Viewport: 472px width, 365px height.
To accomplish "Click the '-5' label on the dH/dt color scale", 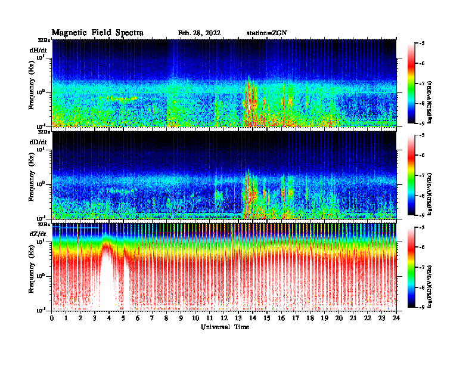I will 421,44.
